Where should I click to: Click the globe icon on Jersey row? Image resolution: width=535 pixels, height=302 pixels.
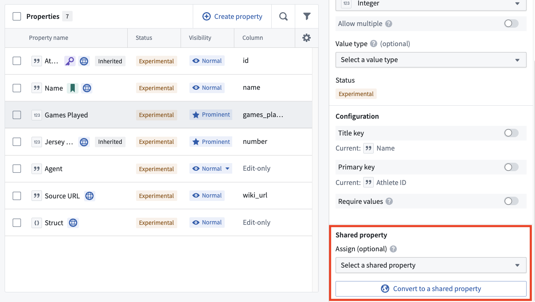[84, 142]
